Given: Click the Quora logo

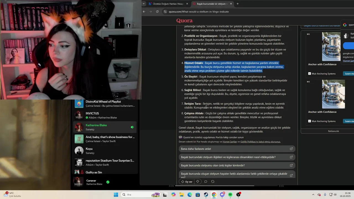Looking at the screenshot, I should click(184, 21).
